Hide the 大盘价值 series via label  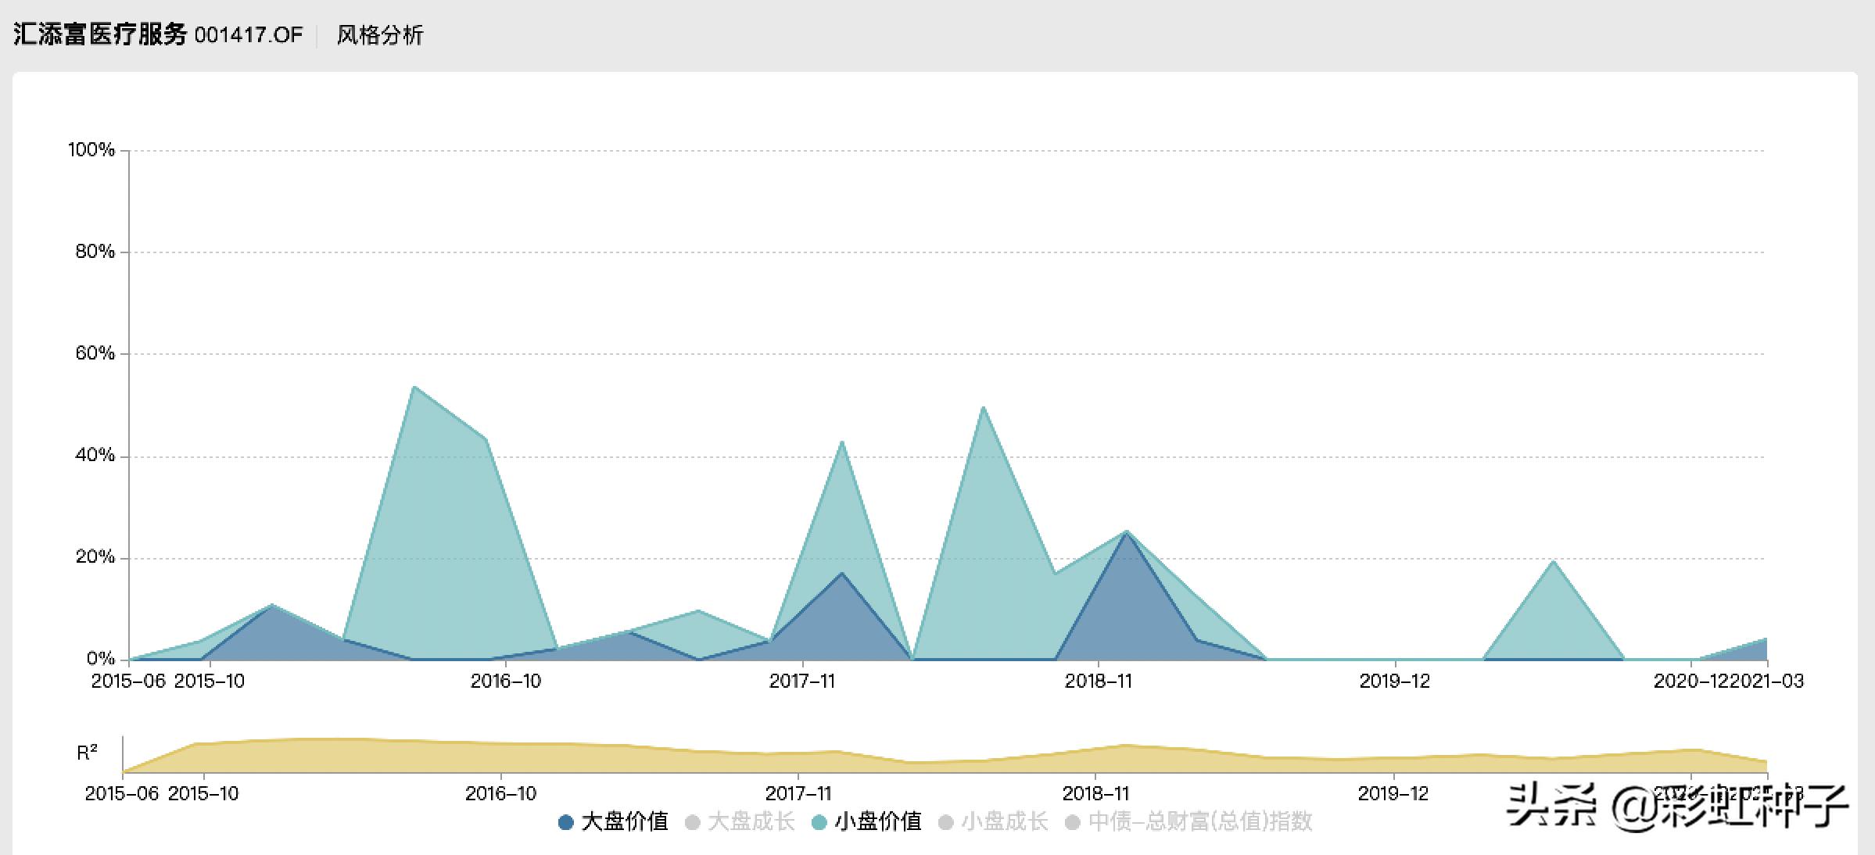(624, 821)
